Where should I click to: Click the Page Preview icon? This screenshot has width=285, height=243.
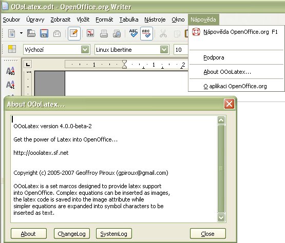tap(117, 34)
